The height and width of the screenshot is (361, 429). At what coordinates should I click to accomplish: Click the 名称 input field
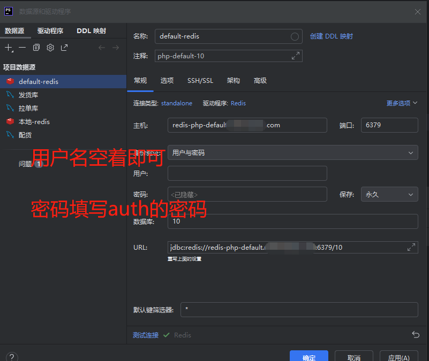tap(229, 36)
